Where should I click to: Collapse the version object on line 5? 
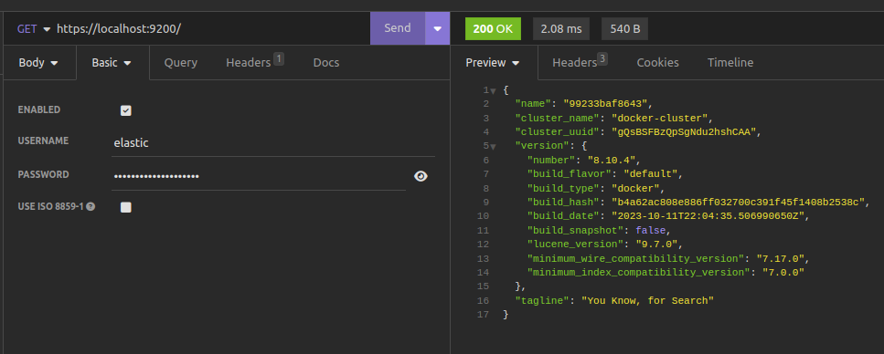493,147
